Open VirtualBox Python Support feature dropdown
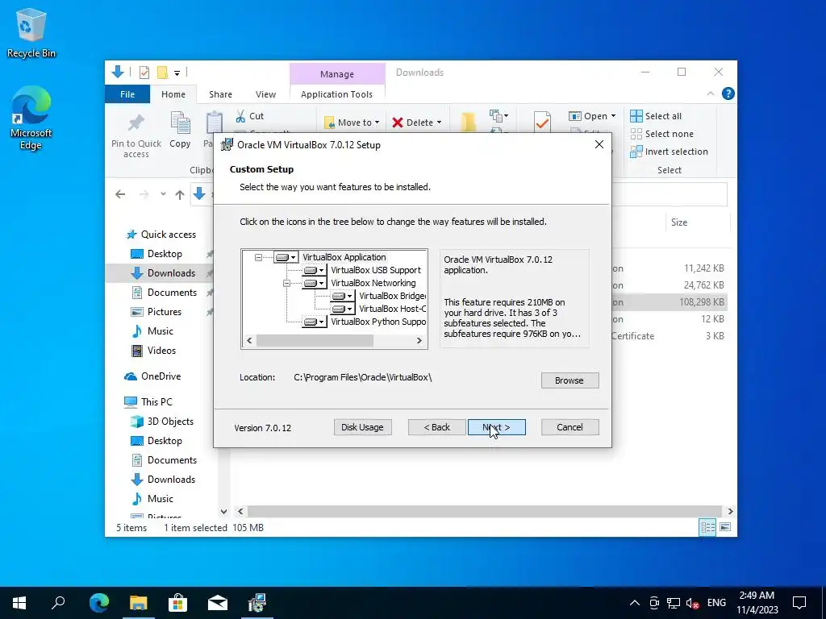Image resolution: width=826 pixels, height=619 pixels. (x=314, y=322)
